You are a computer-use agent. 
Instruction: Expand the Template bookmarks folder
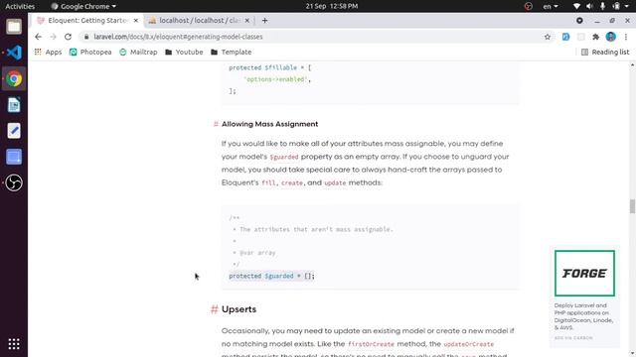[x=231, y=52]
